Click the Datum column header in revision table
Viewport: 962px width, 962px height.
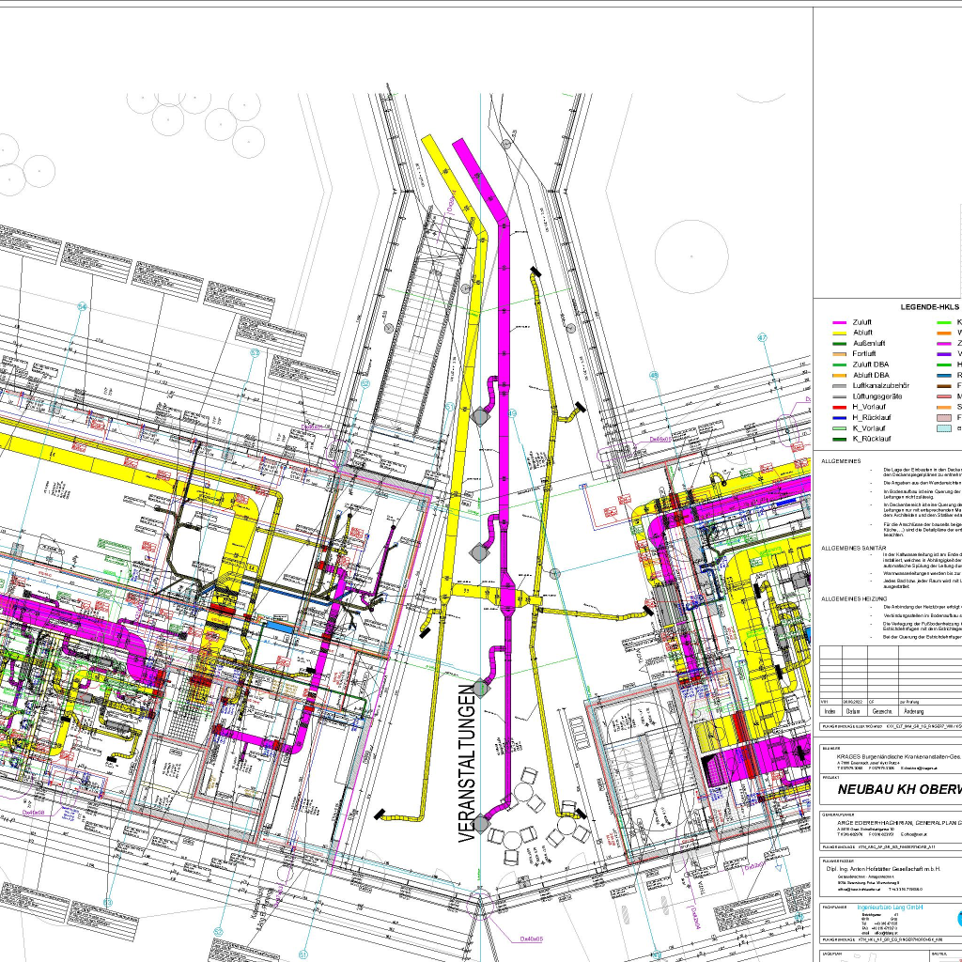(x=853, y=713)
